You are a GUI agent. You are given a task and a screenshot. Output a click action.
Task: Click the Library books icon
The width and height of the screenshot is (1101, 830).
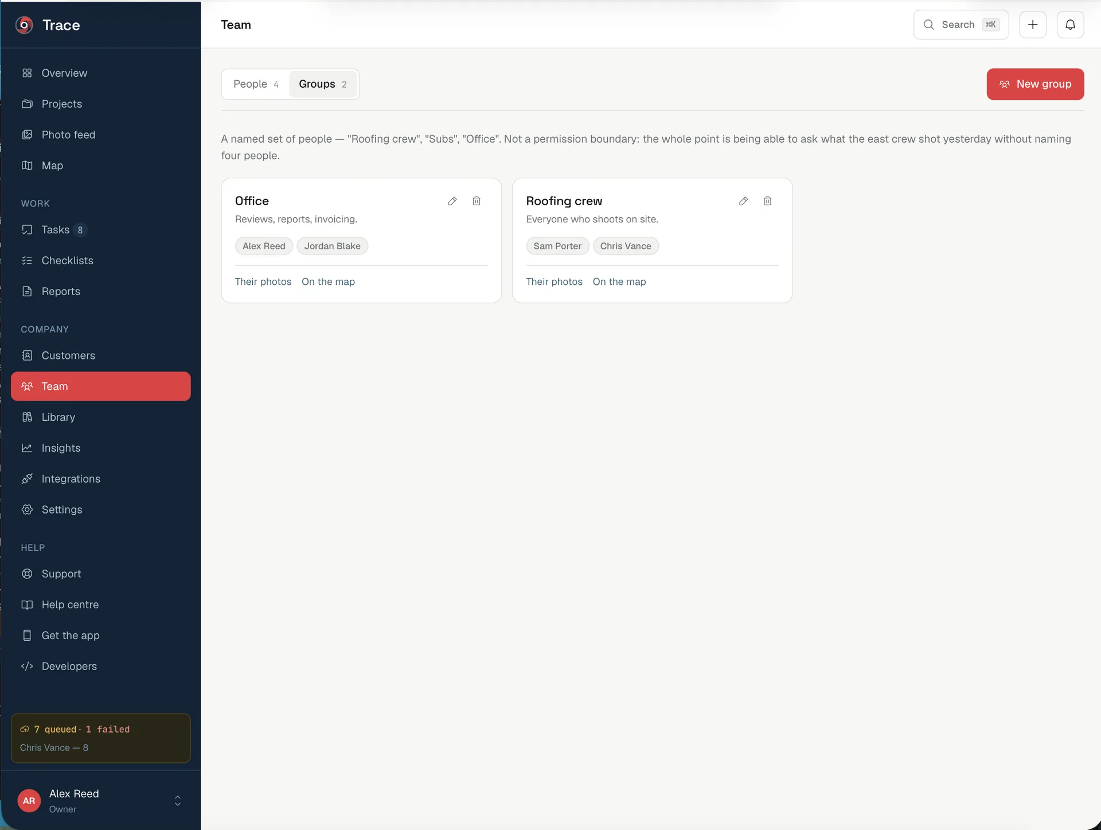click(27, 417)
